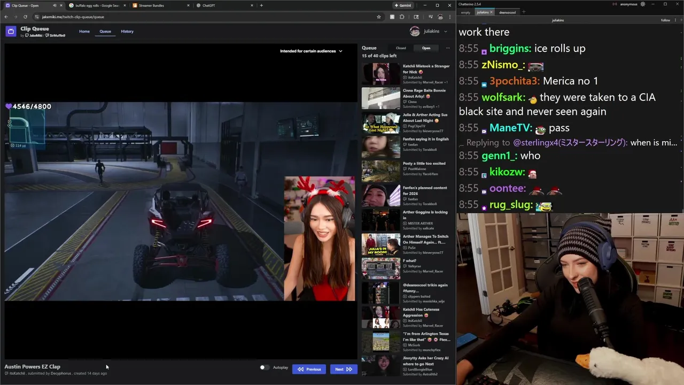Open the Cinna Rage Baits Bonnie clip
Screen dimensions: 684x385
coord(406,99)
